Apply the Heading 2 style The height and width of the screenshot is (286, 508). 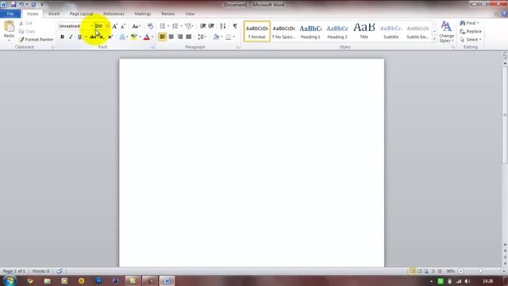(x=337, y=32)
